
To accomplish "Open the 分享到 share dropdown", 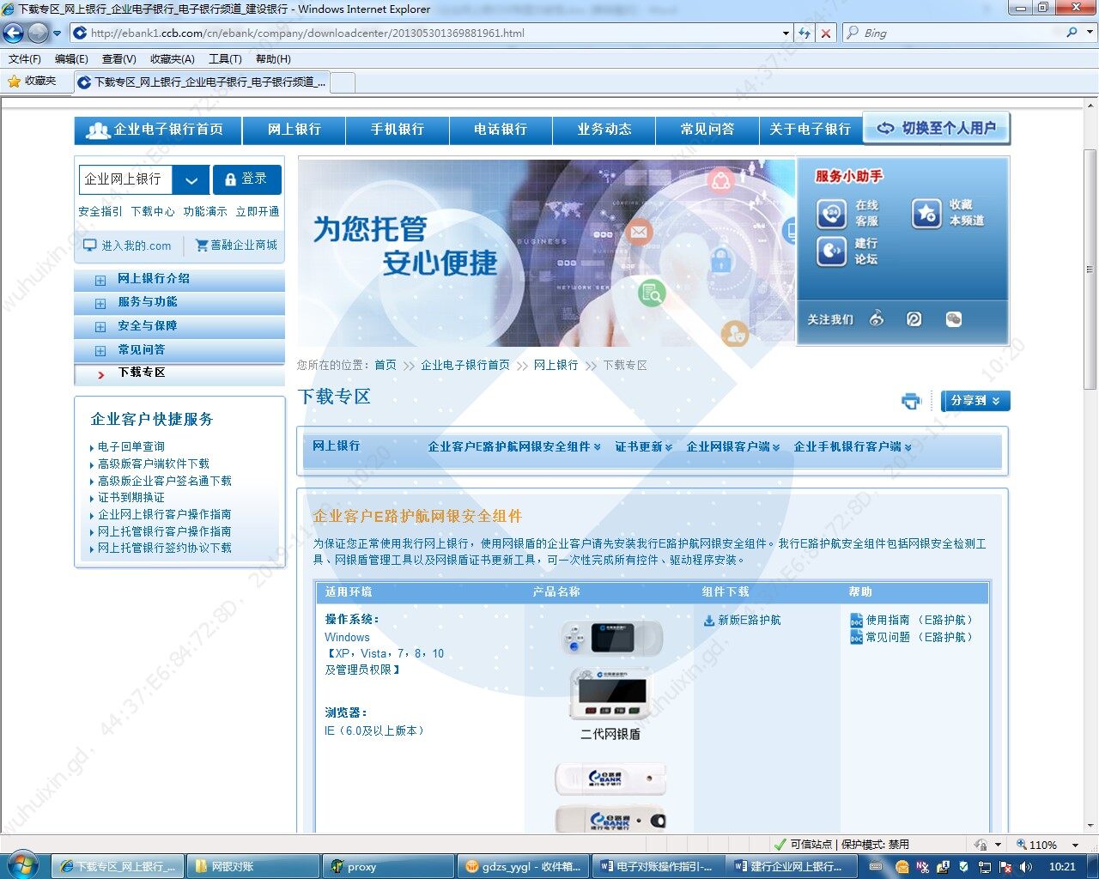I will point(975,401).
